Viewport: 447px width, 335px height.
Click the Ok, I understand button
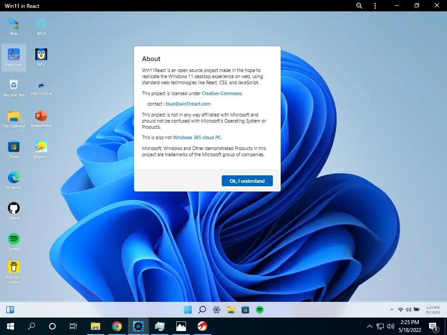pyautogui.click(x=247, y=181)
